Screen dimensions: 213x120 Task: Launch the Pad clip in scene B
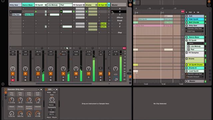coord(61,12)
